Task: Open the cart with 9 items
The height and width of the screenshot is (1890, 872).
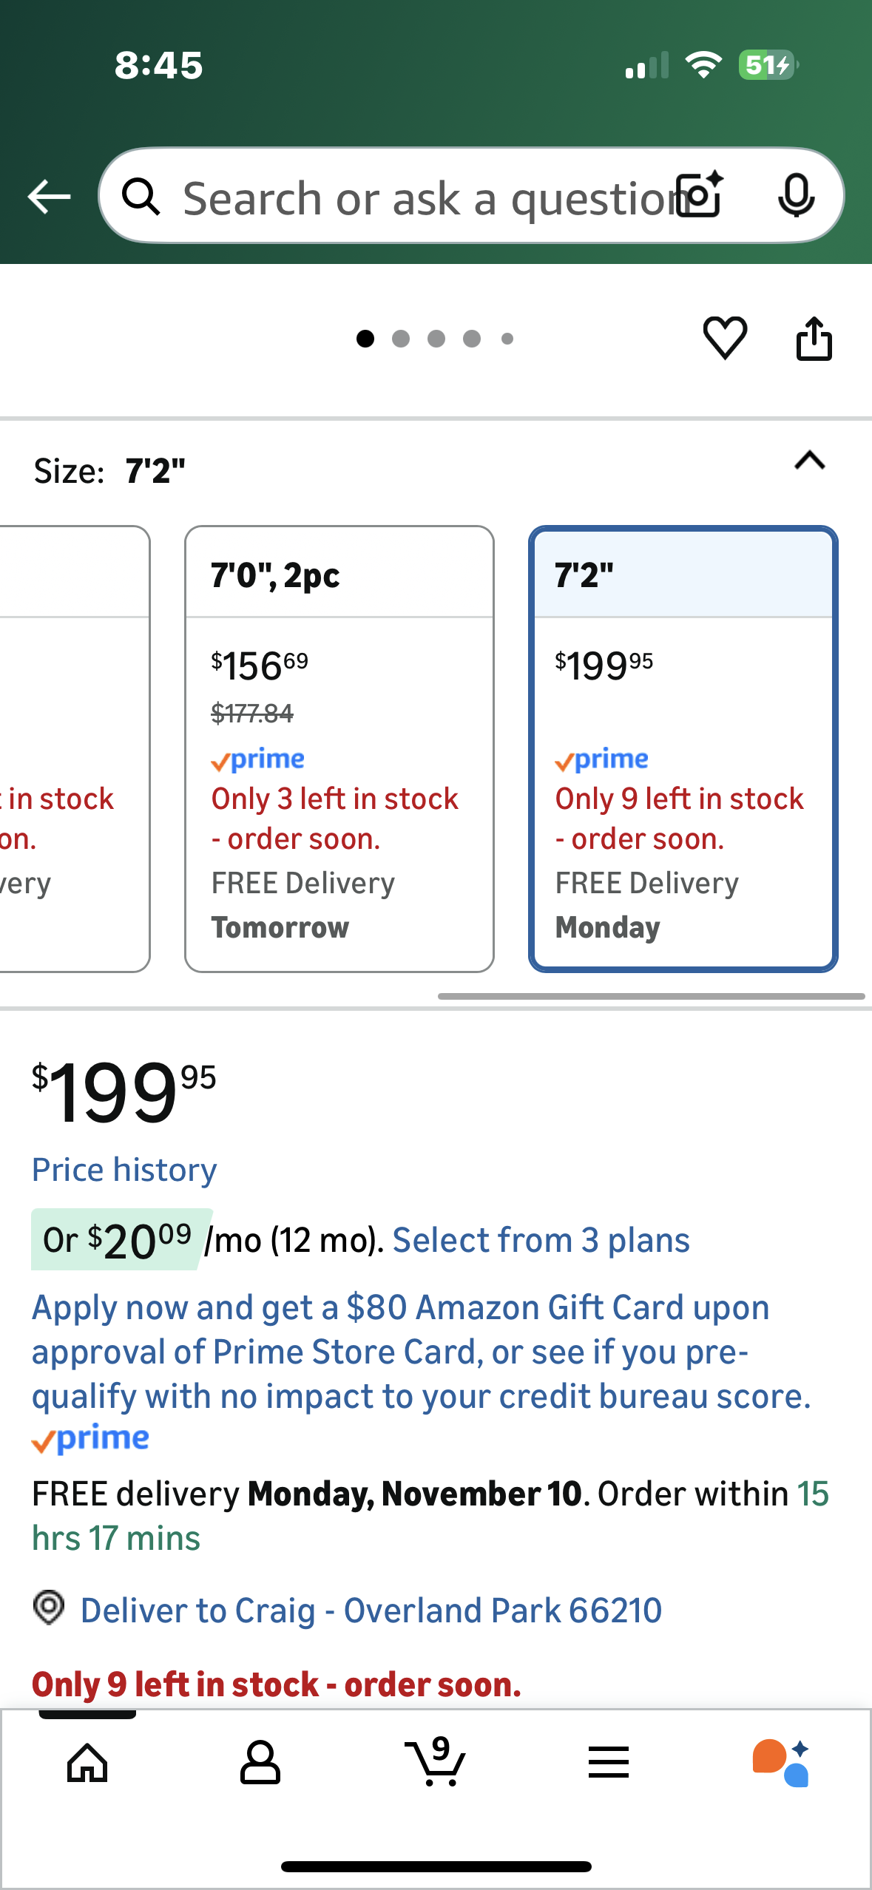Action: click(436, 1762)
